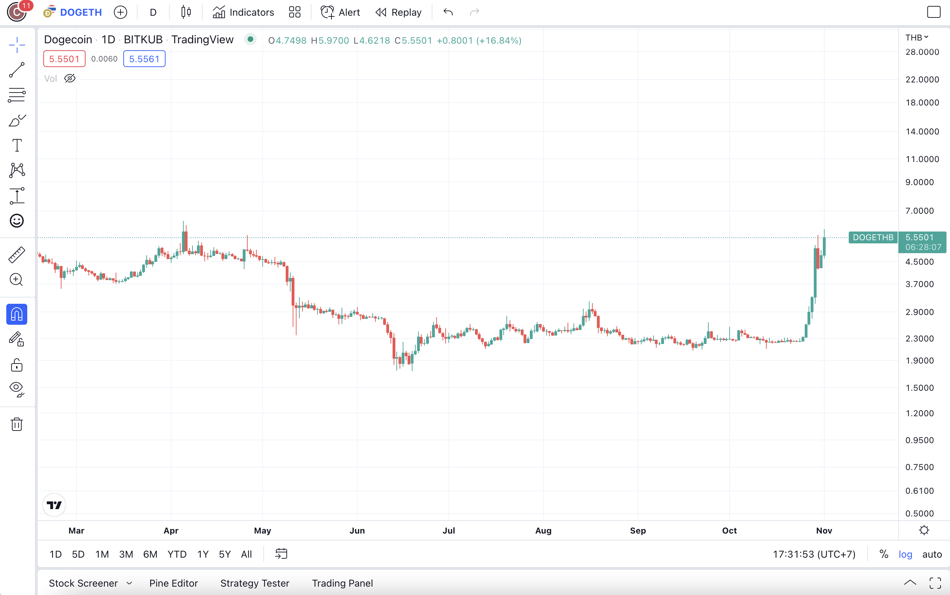Open the THB currency dropdown
Viewport: 950px width, 595px height.
coord(916,37)
